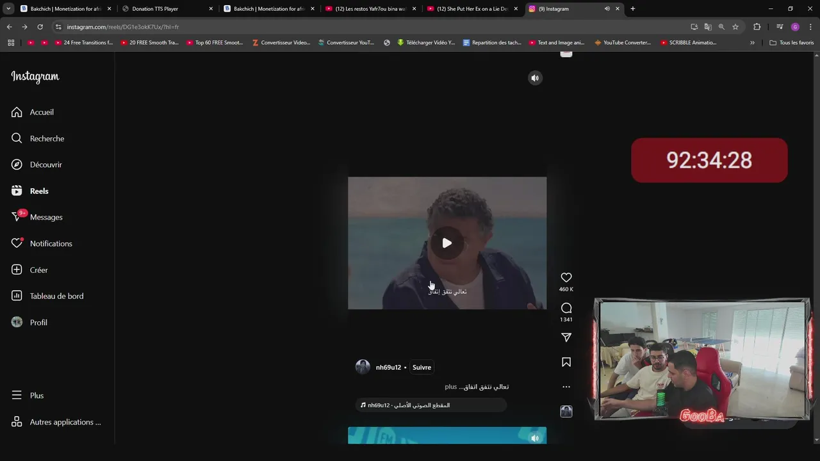
Task: Open media controls icon in toolbar
Action: pos(780,27)
